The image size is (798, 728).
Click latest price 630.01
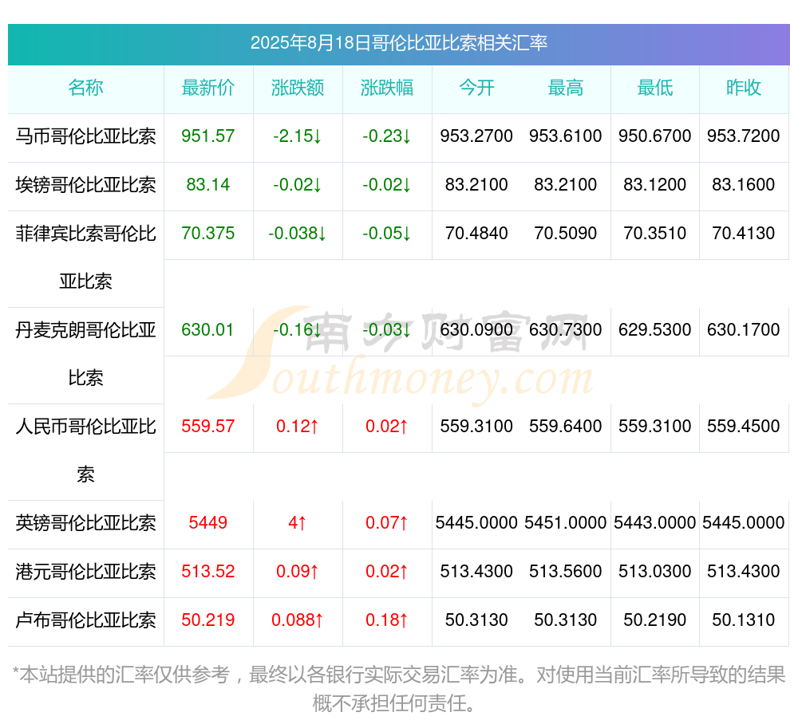pos(207,330)
